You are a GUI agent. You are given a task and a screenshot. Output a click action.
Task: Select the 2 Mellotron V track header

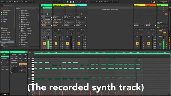58,5
